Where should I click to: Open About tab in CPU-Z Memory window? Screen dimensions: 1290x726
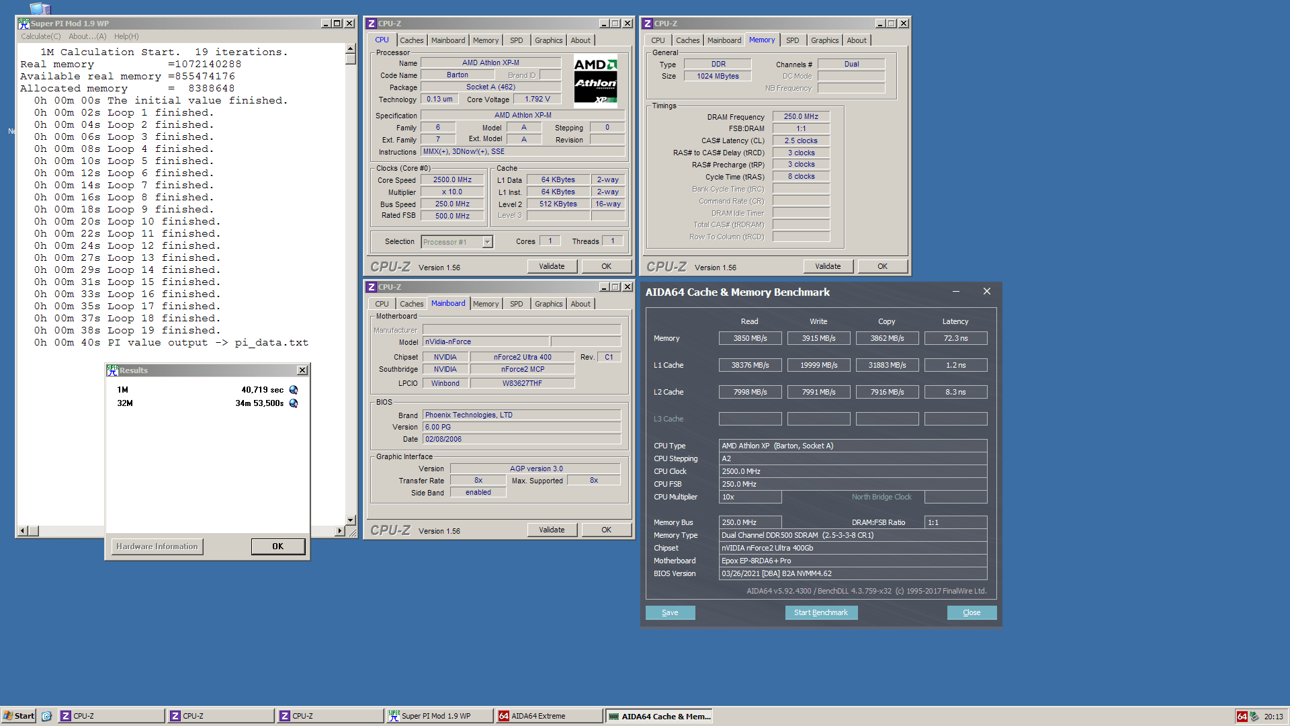coord(856,40)
